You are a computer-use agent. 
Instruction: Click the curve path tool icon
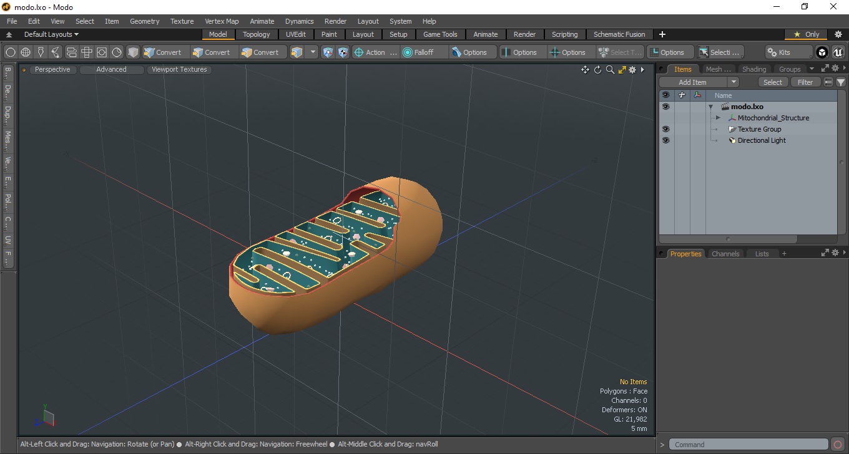point(56,52)
